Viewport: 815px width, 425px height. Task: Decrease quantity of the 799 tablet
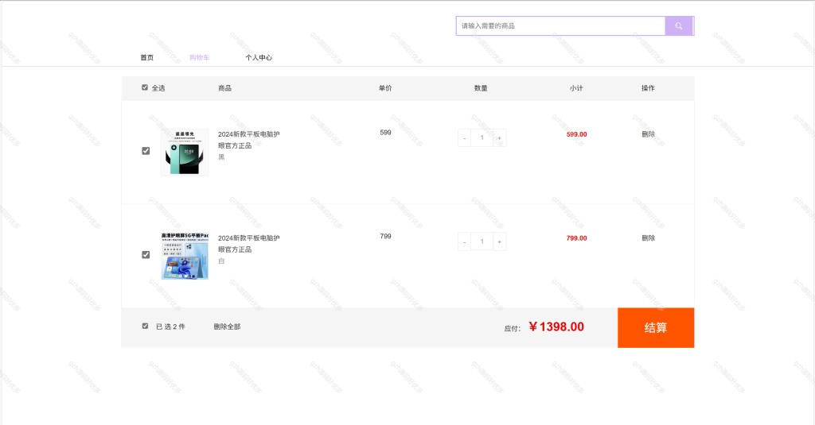coord(464,241)
